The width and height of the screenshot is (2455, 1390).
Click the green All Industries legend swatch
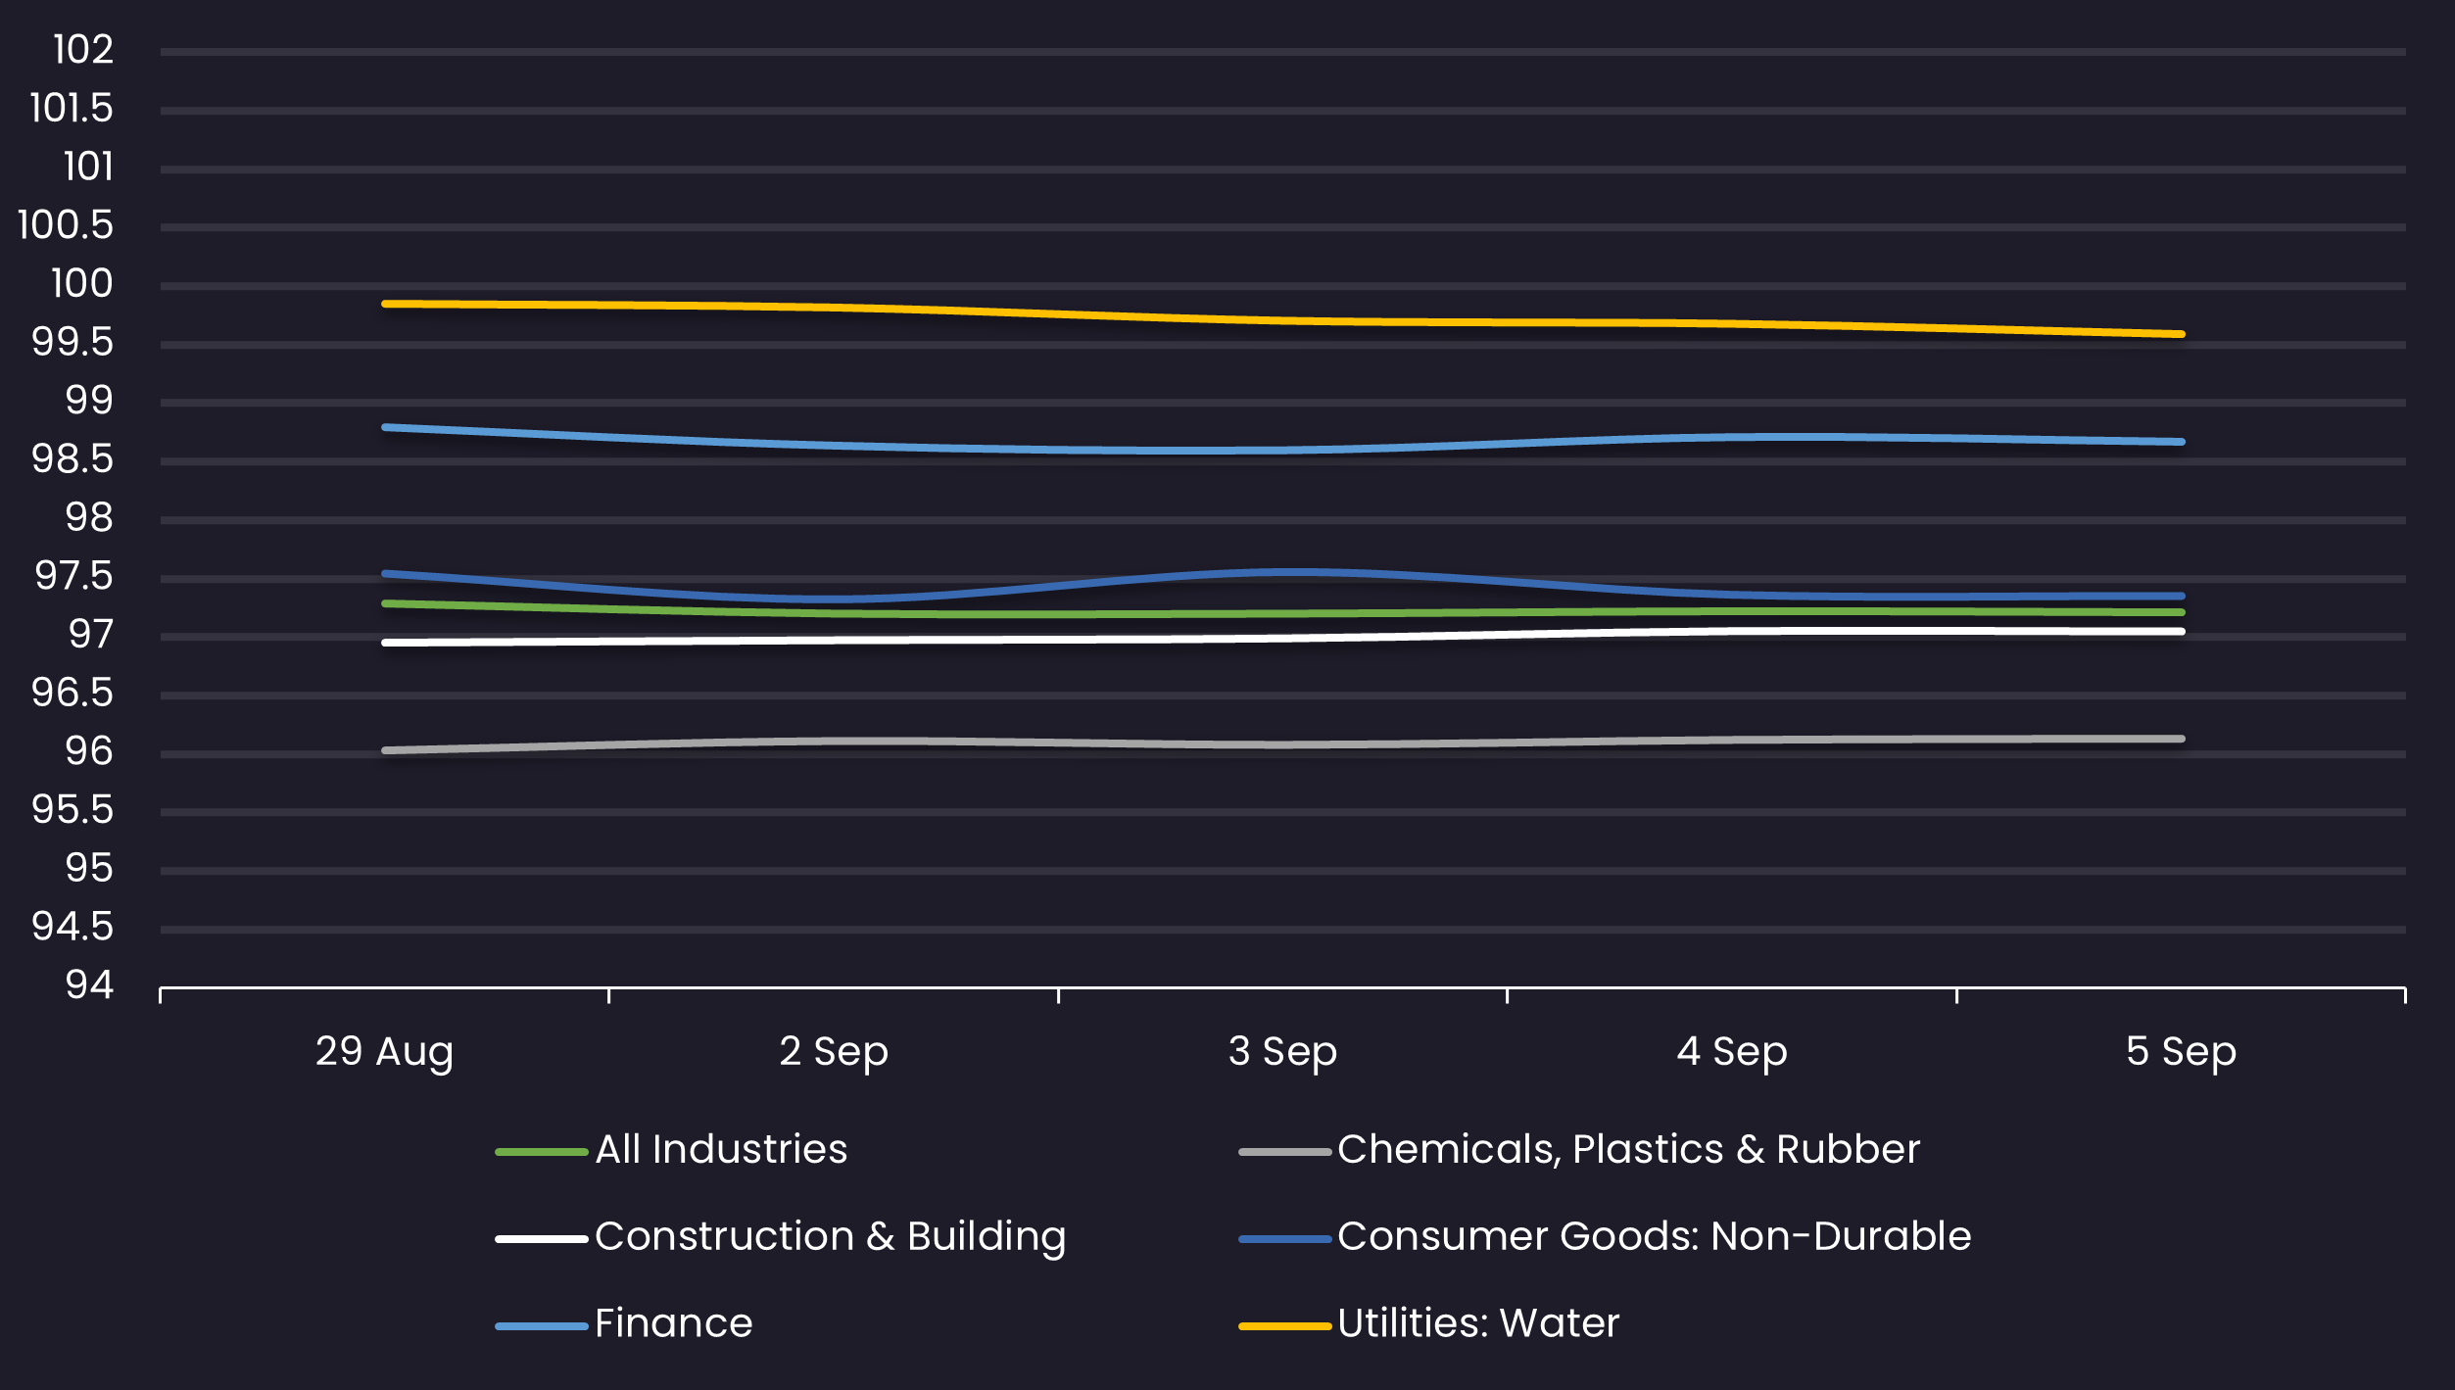click(542, 1152)
